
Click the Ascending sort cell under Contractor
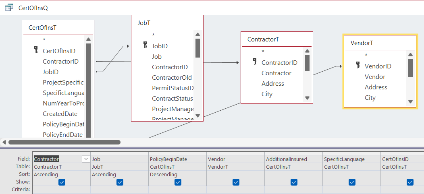click(61, 175)
